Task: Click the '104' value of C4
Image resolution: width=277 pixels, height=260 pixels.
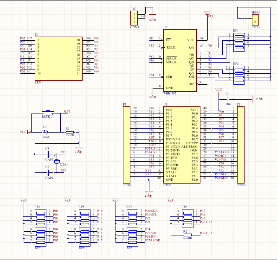Action: [x=228, y=104]
